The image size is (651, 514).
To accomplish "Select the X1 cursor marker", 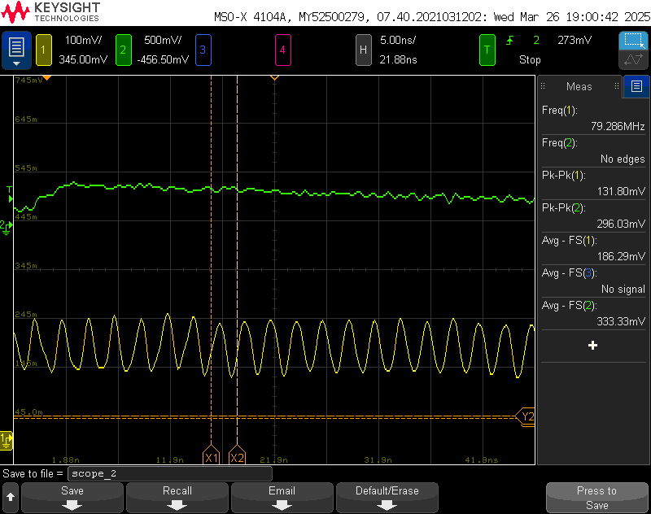I will [x=211, y=455].
